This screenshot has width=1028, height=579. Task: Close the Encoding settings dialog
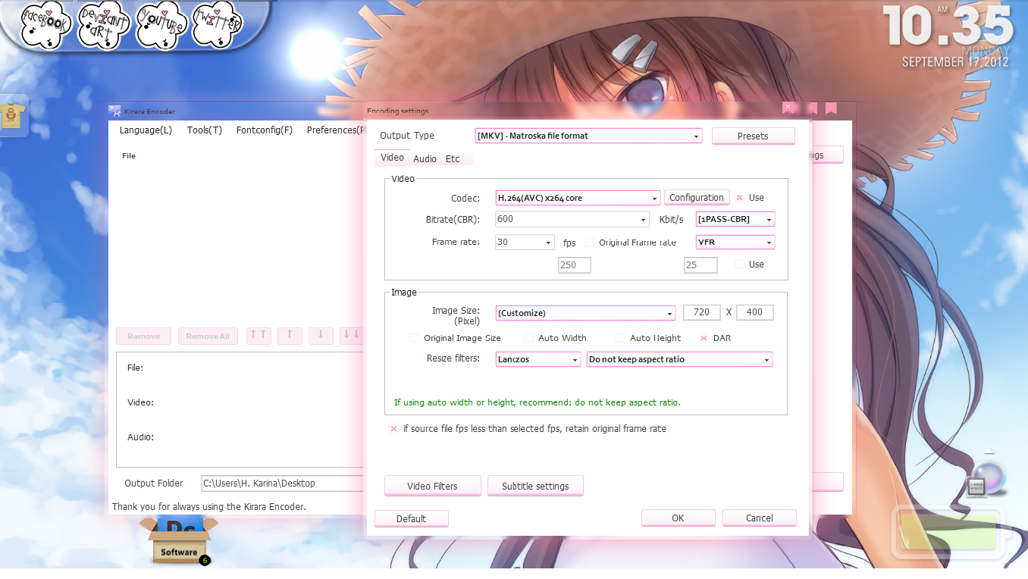[788, 108]
